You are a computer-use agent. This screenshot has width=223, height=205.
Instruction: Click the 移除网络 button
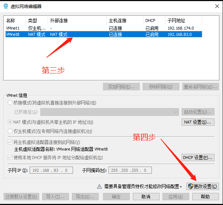point(161,87)
